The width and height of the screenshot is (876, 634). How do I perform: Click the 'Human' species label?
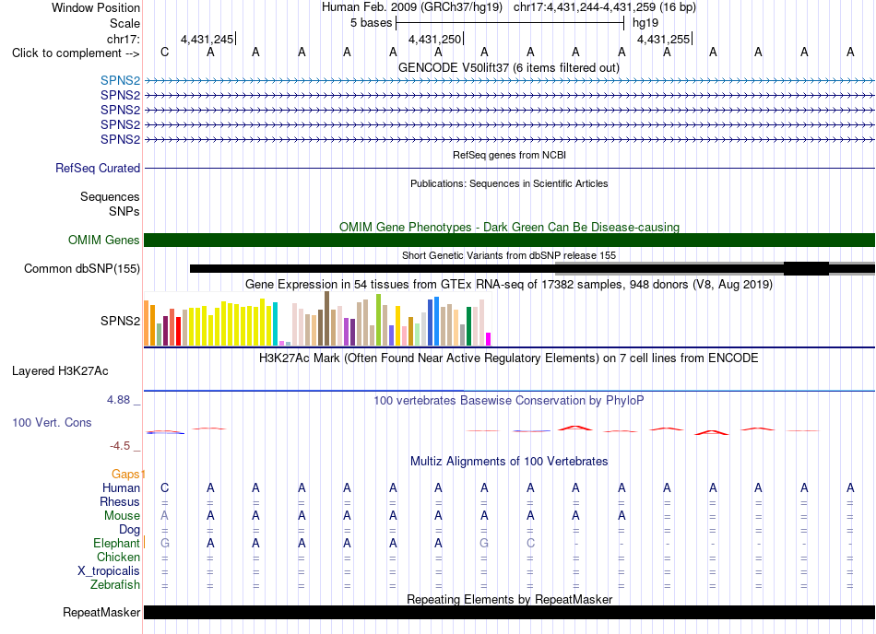121,487
